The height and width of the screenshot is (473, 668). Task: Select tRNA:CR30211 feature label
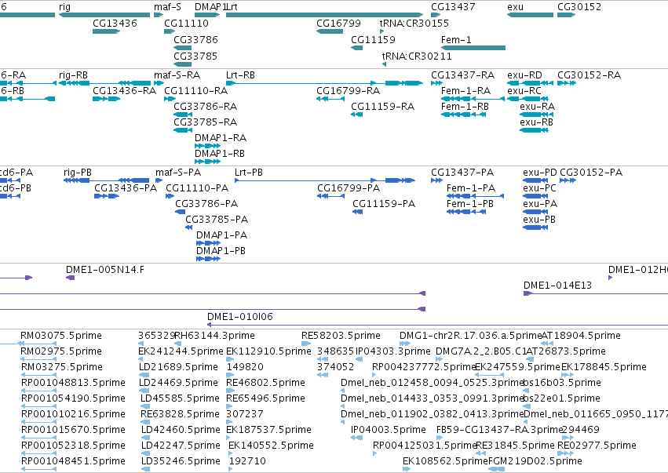[x=417, y=56]
